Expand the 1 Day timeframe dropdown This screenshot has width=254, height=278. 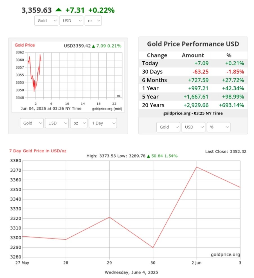point(102,123)
